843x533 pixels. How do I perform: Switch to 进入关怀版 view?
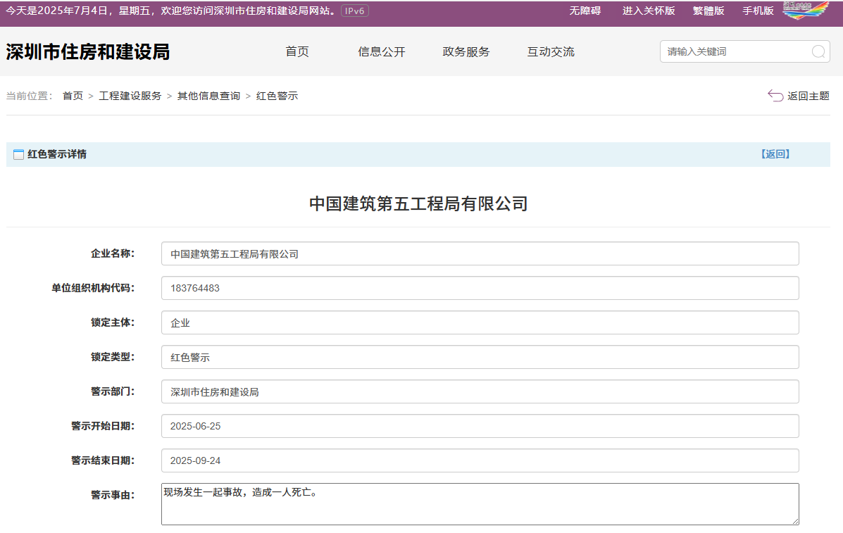[x=649, y=11]
